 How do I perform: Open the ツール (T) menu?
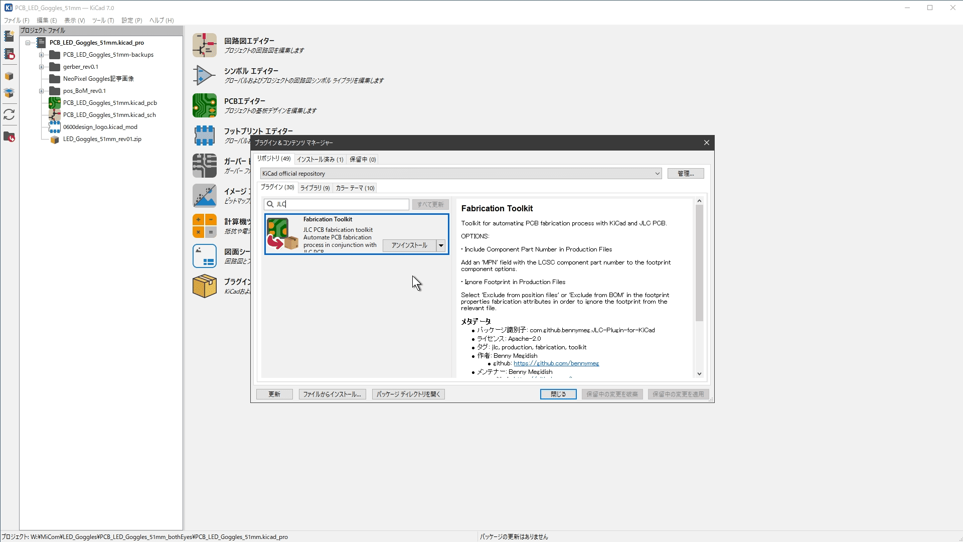pos(103,21)
